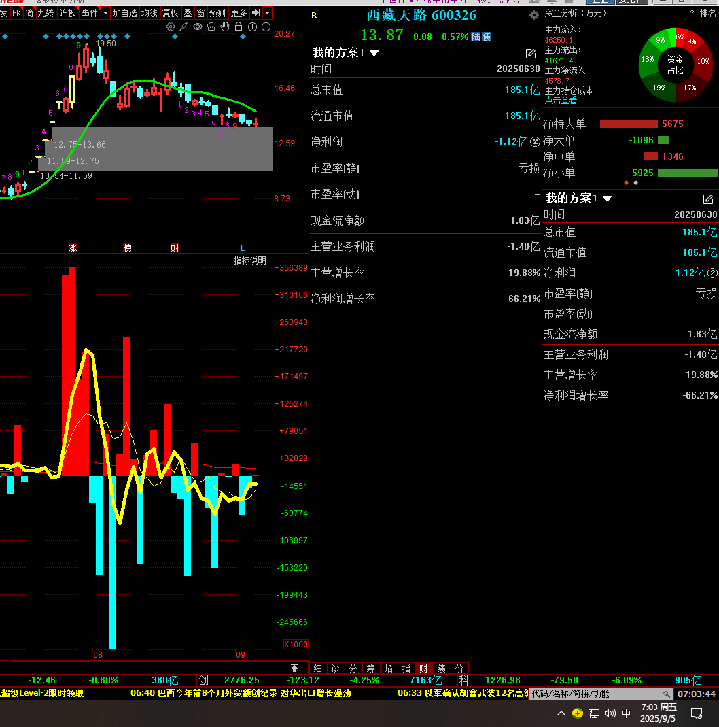Open dropdown arrow at toolbar right end
This screenshot has height=727, width=719.
(267, 12)
